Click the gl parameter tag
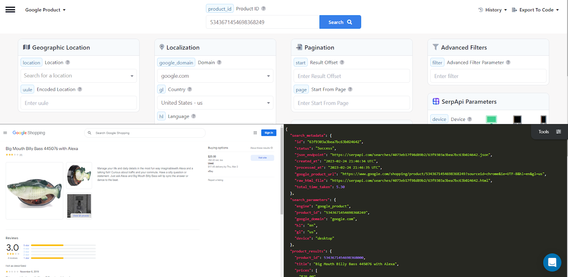568x277 pixels. [x=161, y=90]
